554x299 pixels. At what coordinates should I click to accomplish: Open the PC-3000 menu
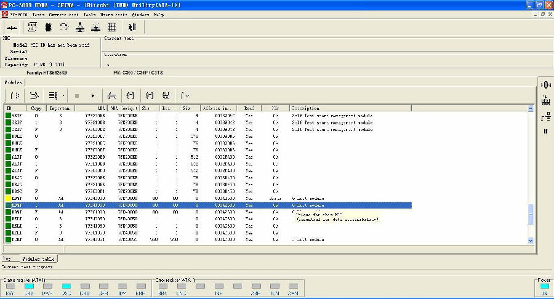(x=18, y=15)
